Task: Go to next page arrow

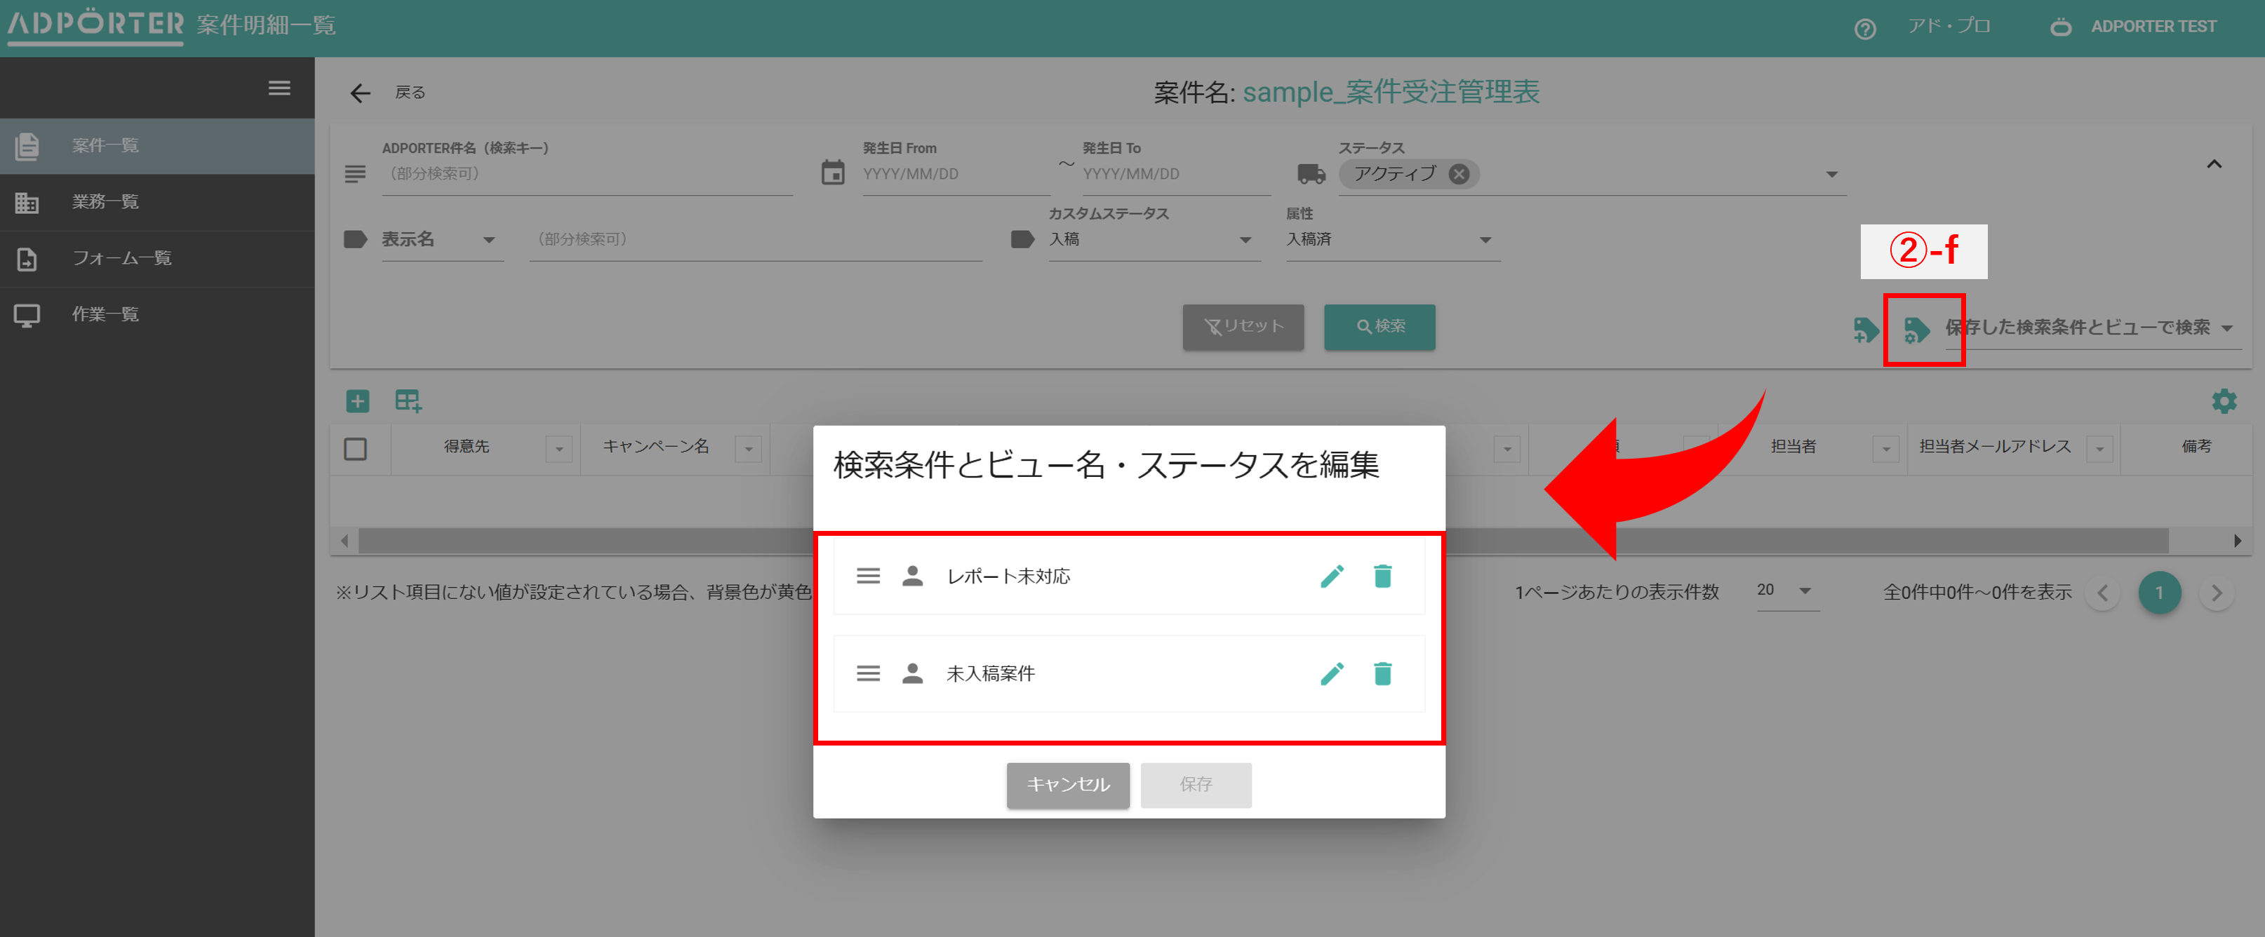Action: click(2216, 593)
